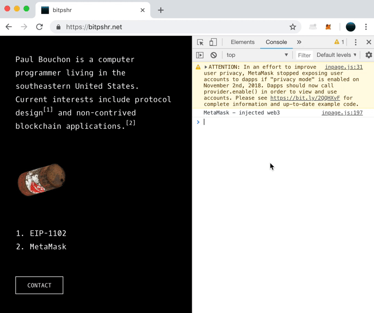Activate the inspect element picker
This screenshot has height=313, width=374.
click(200, 42)
